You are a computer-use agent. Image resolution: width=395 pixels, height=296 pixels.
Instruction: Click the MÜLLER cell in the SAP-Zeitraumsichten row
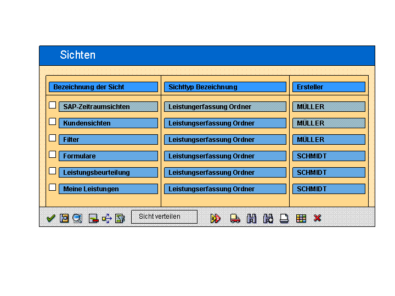coord(329,106)
